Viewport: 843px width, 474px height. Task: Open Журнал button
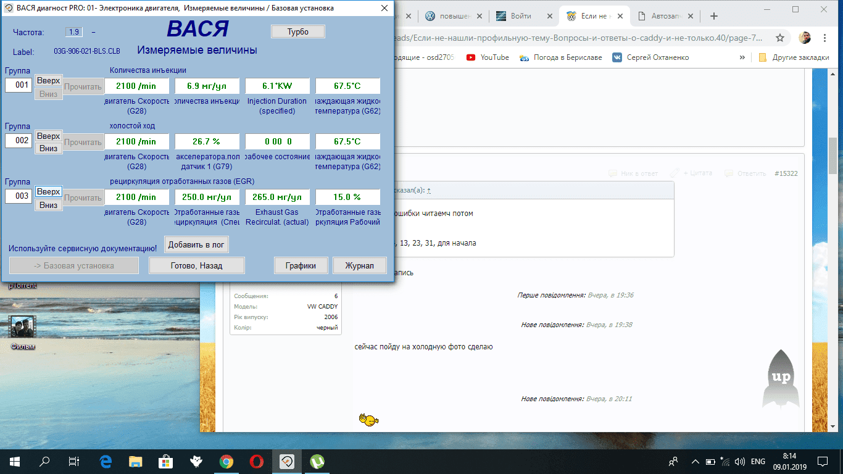360,265
